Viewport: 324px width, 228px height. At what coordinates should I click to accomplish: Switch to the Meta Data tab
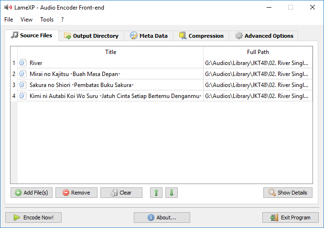click(149, 36)
